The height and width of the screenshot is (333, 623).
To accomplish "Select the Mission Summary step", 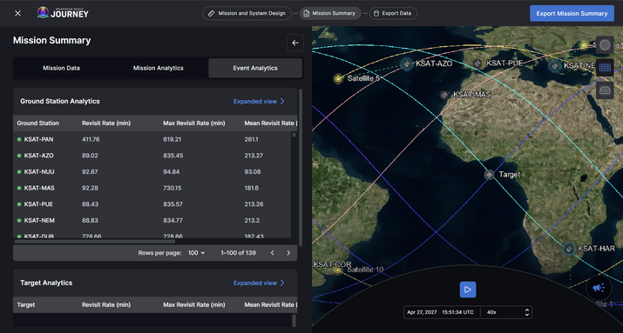I will (330, 13).
